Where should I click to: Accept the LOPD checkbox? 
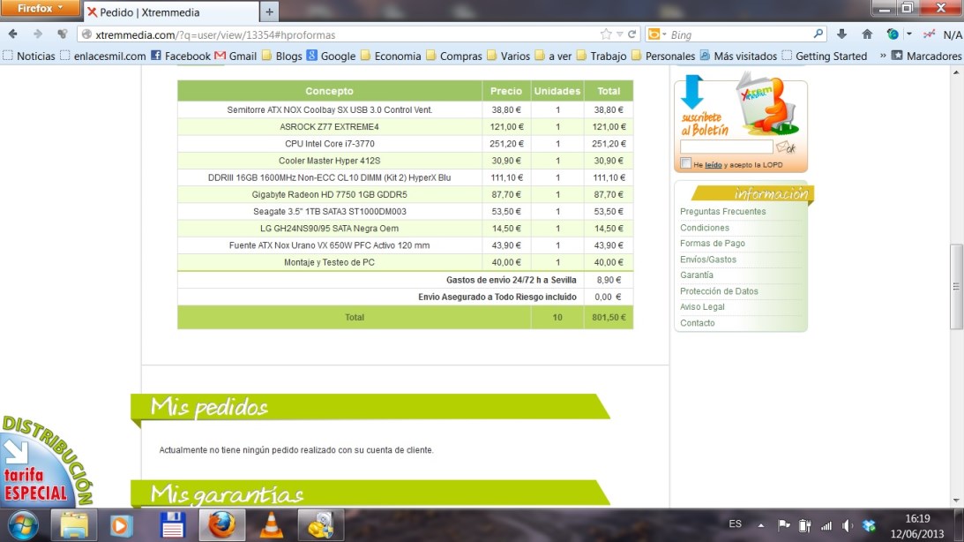tap(685, 163)
